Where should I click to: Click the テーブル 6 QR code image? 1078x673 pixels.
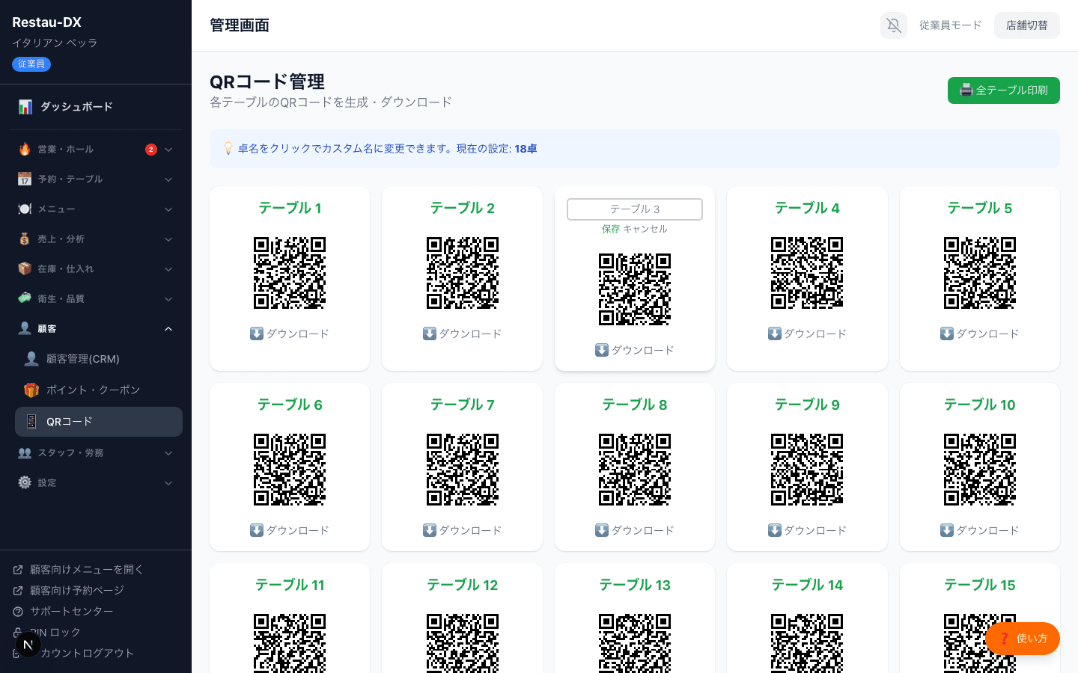(x=290, y=470)
